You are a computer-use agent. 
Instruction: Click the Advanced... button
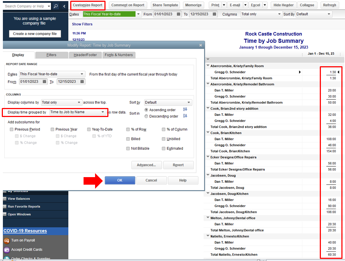(147, 165)
